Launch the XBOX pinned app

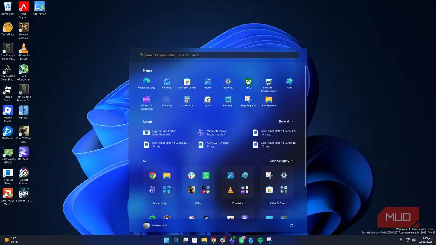point(249,84)
